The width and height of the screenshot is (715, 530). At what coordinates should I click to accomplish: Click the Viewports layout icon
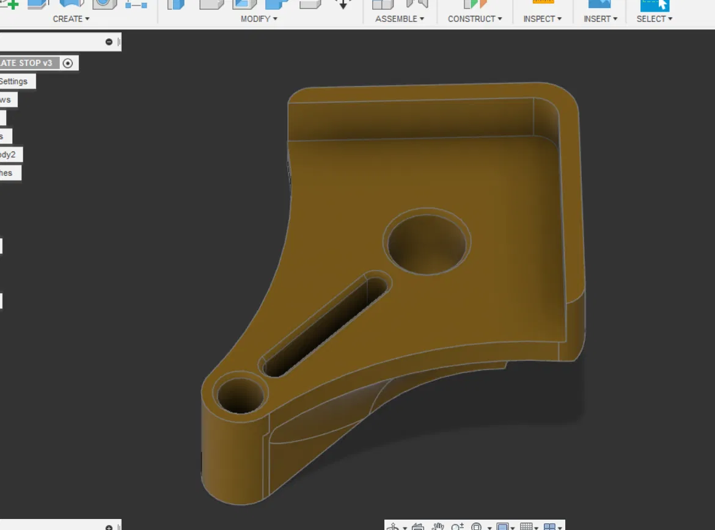pyautogui.click(x=550, y=527)
